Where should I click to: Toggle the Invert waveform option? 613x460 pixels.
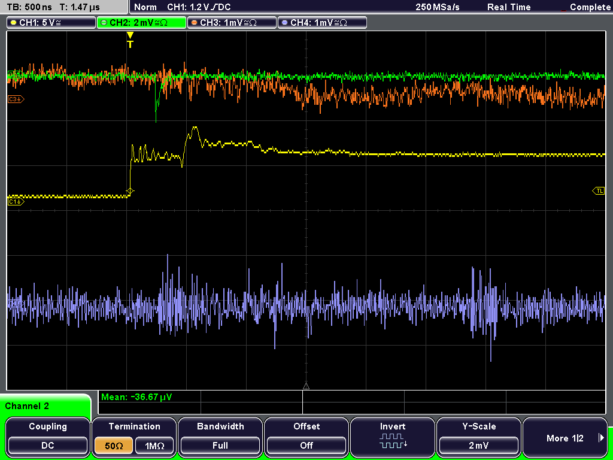393,437
